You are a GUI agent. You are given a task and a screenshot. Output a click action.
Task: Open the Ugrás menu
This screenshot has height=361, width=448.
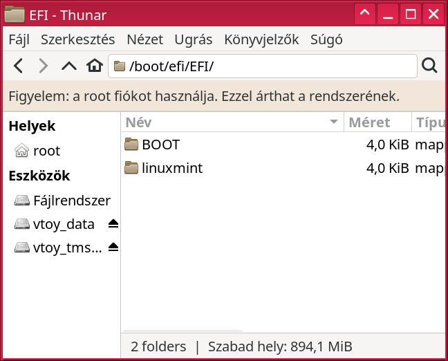(194, 39)
